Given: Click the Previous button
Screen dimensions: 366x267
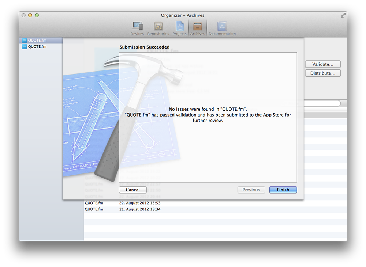Looking at the screenshot, I should tap(251, 190).
